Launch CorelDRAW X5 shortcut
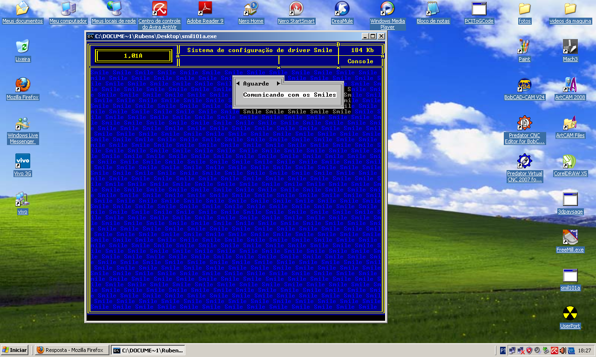The height and width of the screenshot is (357, 596). 570,165
